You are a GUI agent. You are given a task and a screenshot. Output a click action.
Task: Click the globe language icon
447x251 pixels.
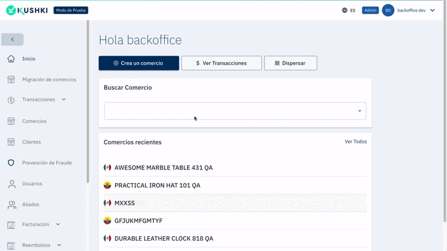pos(345,10)
